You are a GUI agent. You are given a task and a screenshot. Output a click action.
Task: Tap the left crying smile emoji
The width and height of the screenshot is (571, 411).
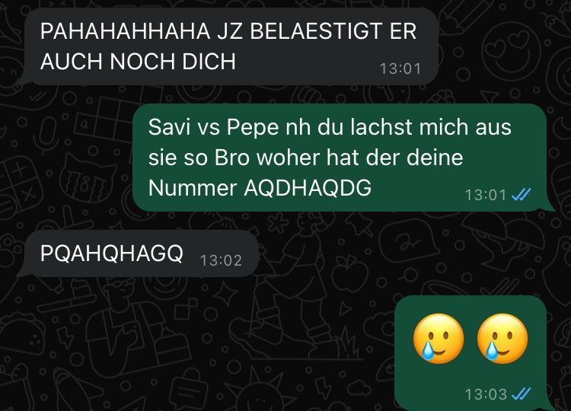pos(439,339)
